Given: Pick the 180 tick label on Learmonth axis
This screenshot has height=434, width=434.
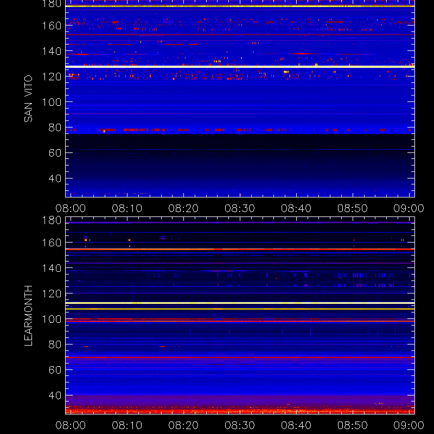Looking at the screenshot, I should (52, 220).
